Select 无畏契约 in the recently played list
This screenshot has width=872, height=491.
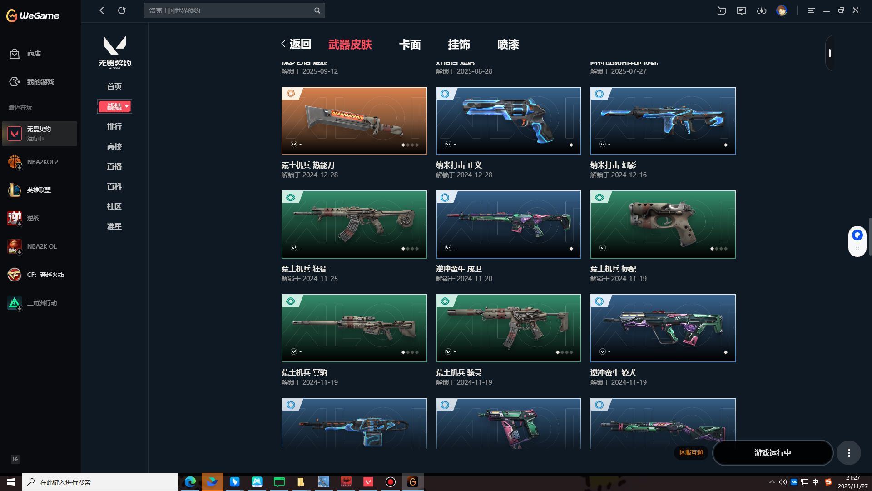click(x=40, y=133)
